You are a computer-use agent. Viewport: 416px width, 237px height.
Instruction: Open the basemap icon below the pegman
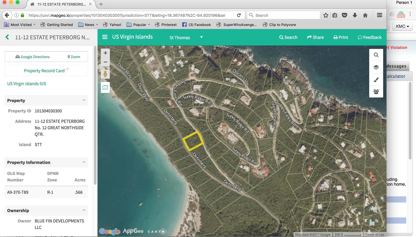click(105, 88)
